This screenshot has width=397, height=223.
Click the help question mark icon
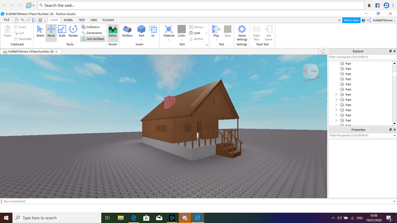pos(363,20)
